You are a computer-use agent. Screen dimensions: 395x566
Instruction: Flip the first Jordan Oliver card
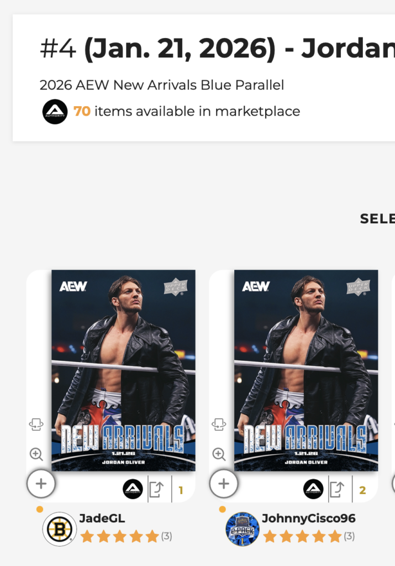[36, 424]
